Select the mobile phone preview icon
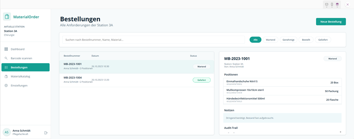Viewport: 354px width, 139px height. point(332,4)
